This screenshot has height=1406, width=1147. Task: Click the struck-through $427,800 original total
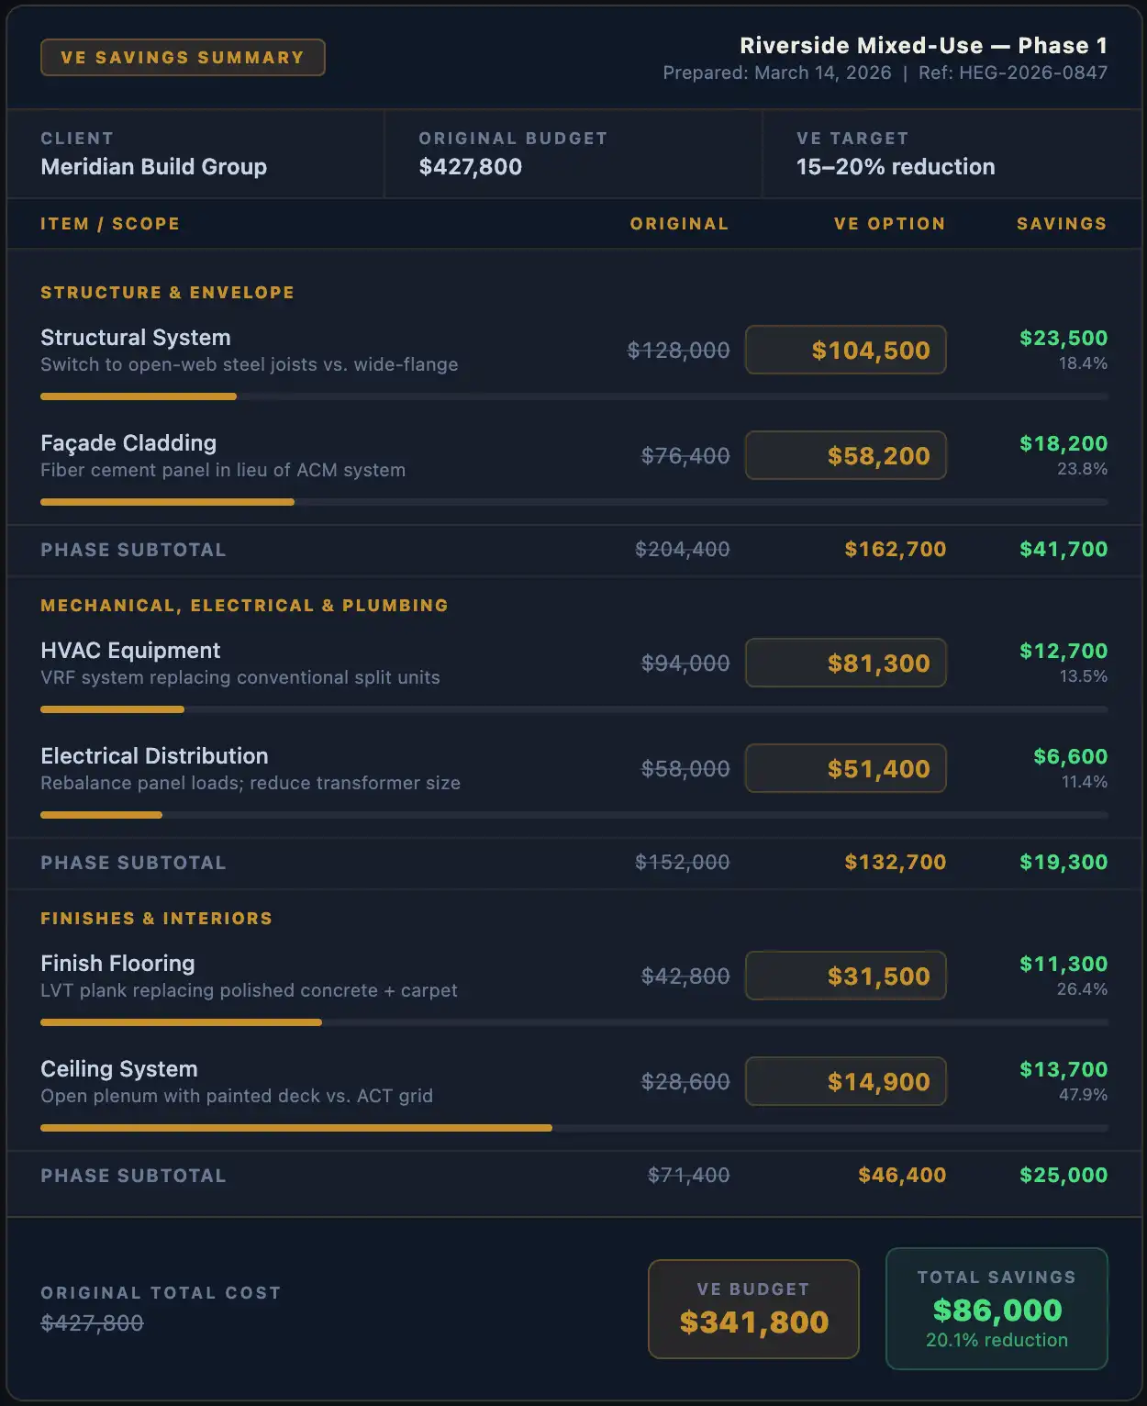click(92, 1322)
